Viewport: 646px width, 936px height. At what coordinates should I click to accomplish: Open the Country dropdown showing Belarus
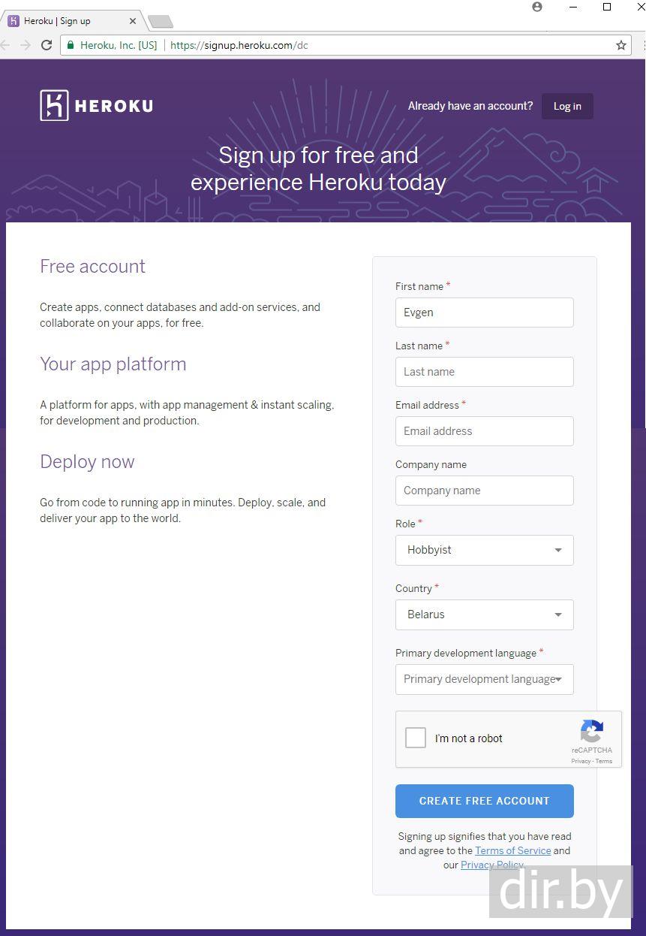[485, 614]
